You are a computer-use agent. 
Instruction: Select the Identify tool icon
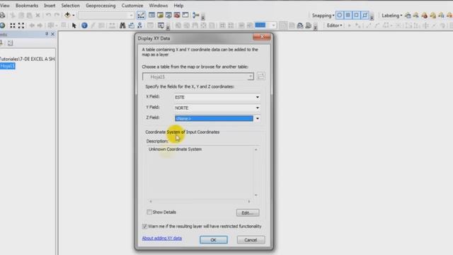84,25
